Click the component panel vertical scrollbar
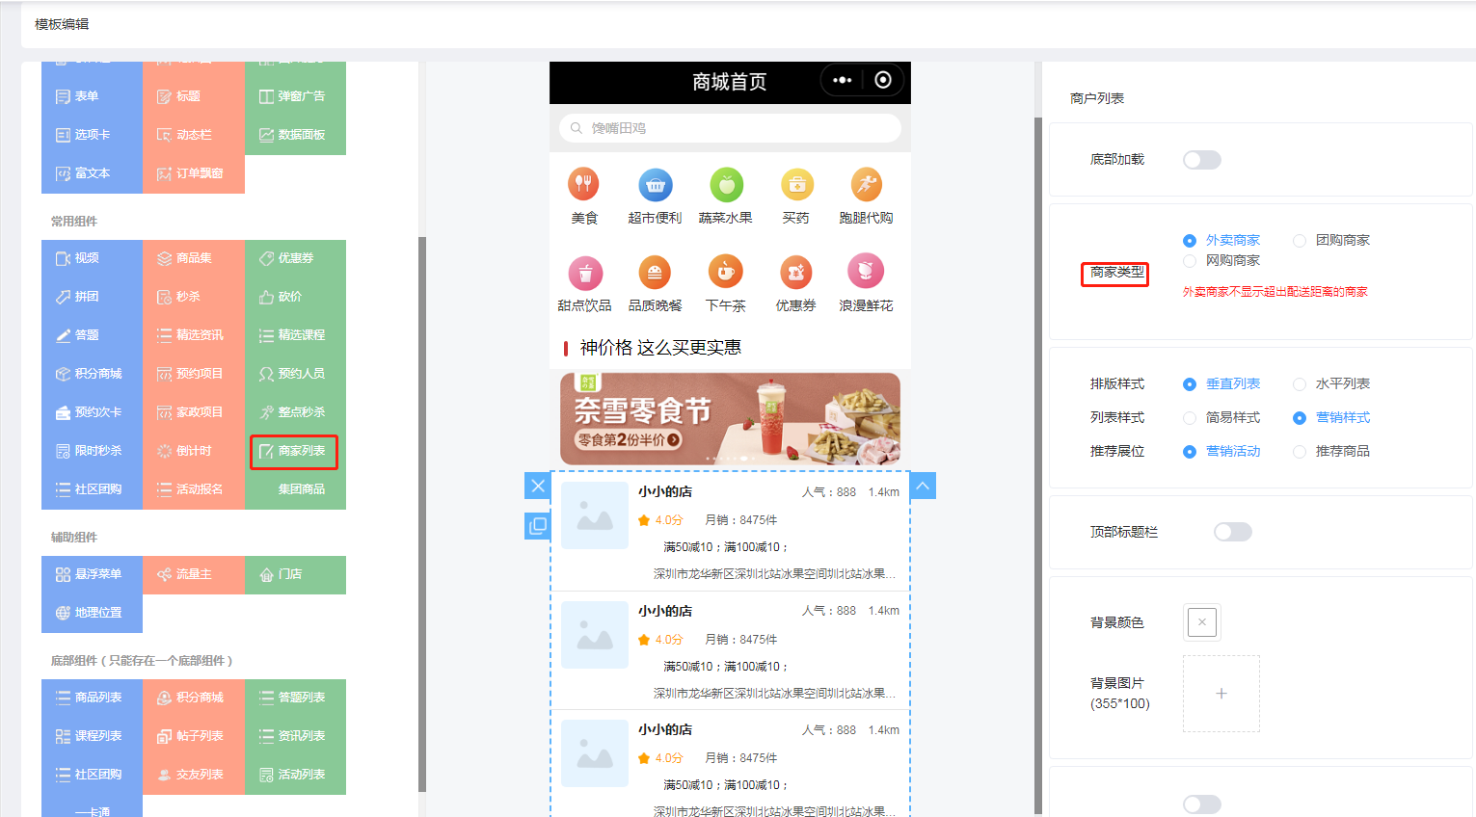This screenshot has width=1476, height=817. click(x=422, y=514)
